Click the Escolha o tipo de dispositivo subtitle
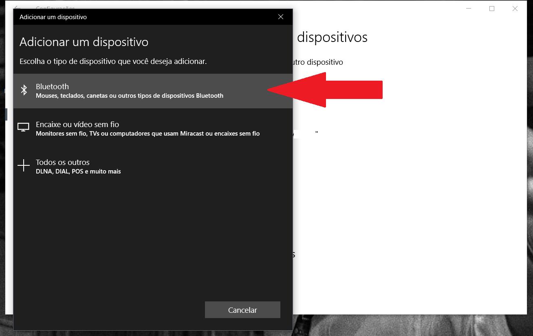Screen dimensions: 533x336 pos(114,61)
